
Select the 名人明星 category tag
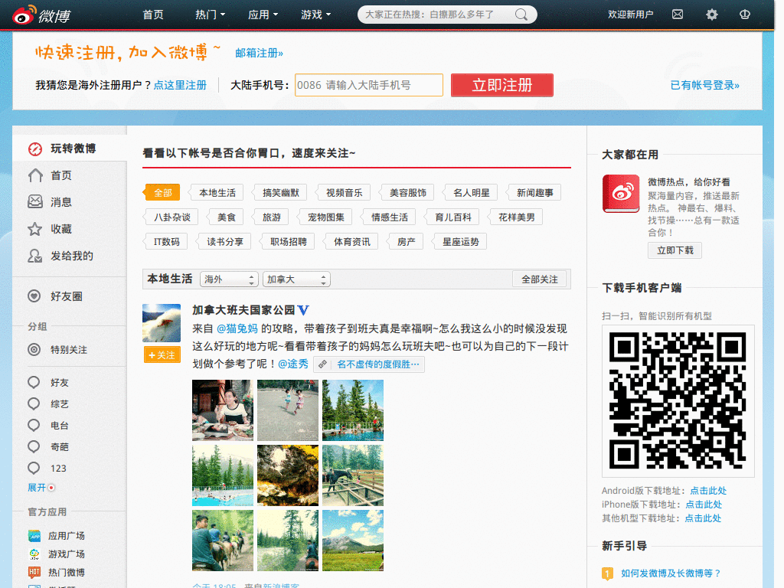pyautogui.click(x=469, y=192)
